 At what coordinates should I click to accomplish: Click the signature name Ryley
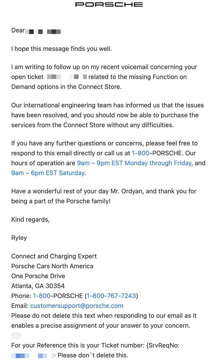click(x=19, y=238)
